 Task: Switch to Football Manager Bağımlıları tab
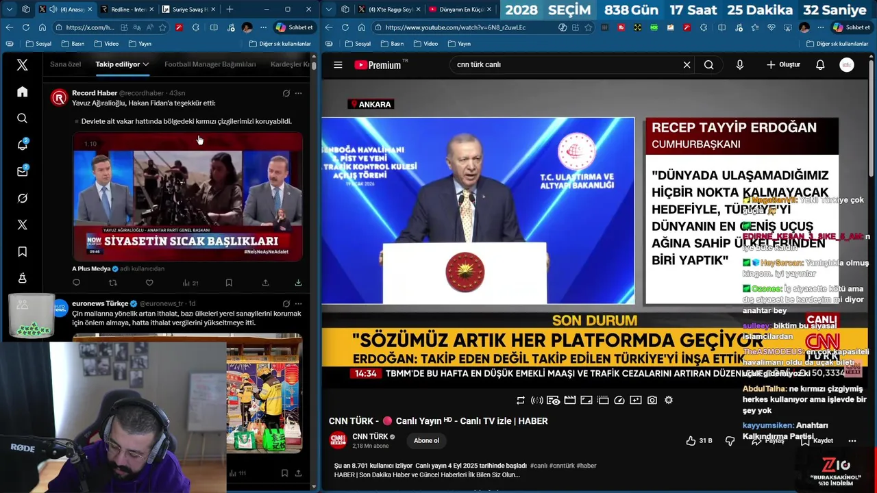click(x=210, y=64)
